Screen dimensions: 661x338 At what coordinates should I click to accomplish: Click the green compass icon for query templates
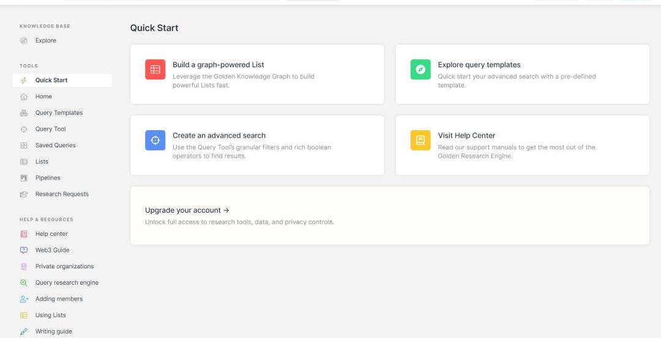pyautogui.click(x=420, y=70)
